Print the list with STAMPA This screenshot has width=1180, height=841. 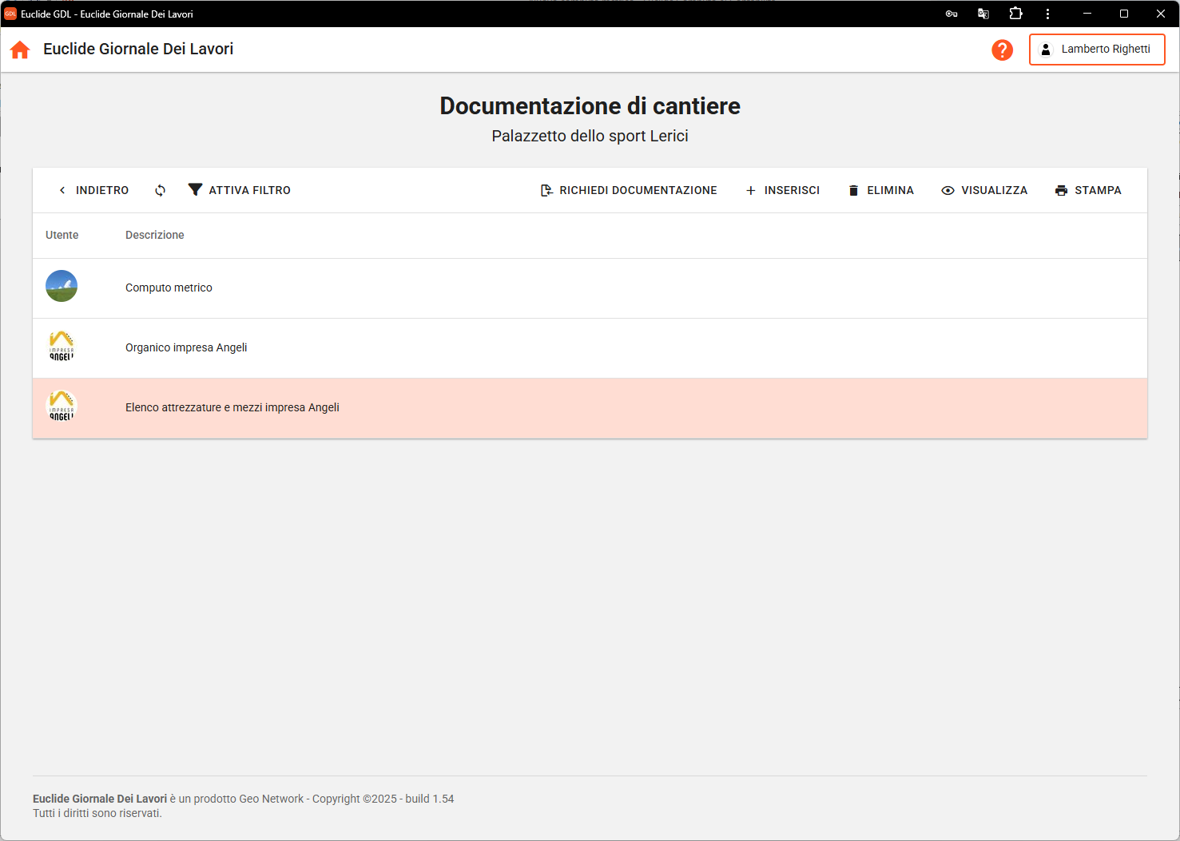[x=1088, y=190]
